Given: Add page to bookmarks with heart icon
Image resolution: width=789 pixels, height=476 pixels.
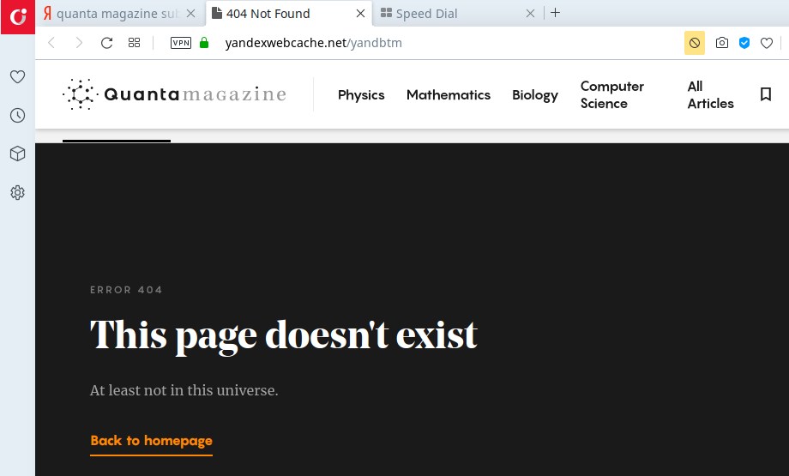Looking at the screenshot, I should [767, 43].
